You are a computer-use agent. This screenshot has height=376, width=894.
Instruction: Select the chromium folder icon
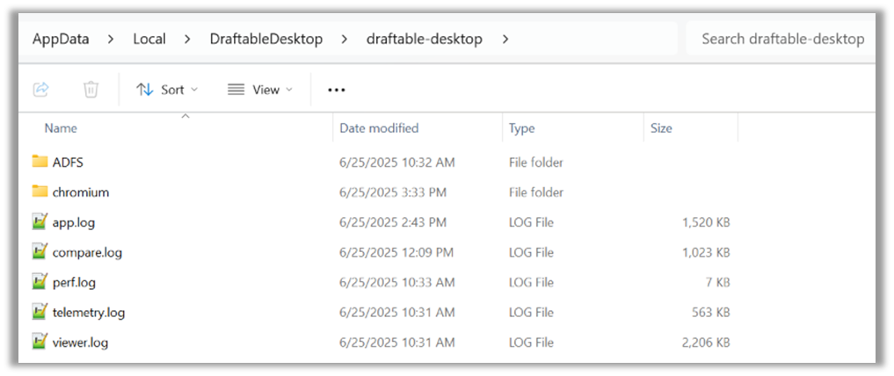tap(40, 192)
